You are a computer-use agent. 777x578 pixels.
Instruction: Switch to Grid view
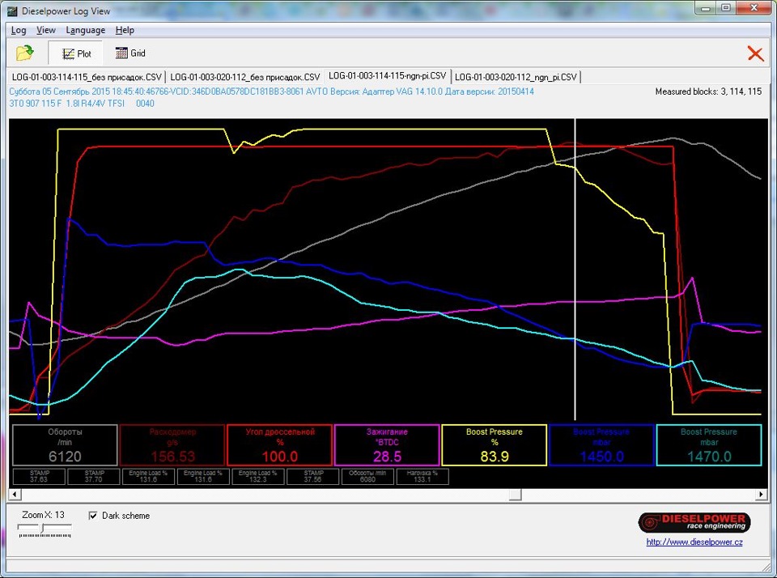coord(130,53)
